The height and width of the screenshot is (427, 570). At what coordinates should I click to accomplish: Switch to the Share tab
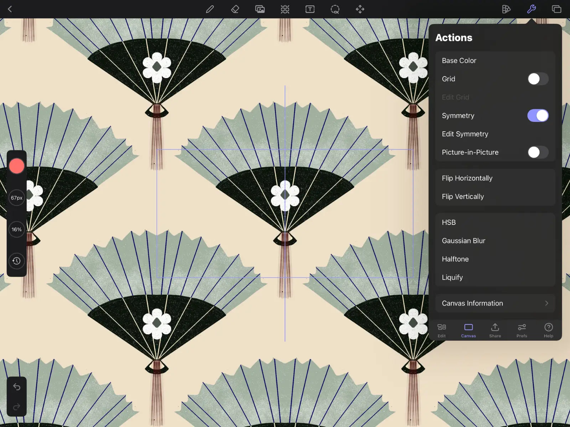[495, 330]
